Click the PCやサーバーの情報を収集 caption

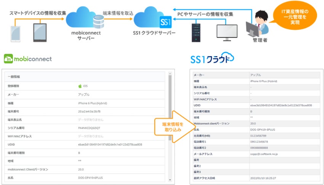pos(205,14)
